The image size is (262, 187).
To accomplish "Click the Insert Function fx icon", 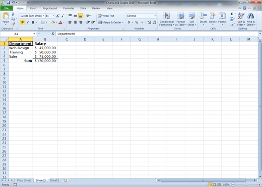I will (53, 34).
